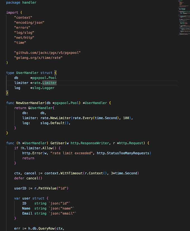Image resolution: width=190 pixels, height=231 pixels.
Task: Click the "userID" variable declaration
Action: pos(20,188)
